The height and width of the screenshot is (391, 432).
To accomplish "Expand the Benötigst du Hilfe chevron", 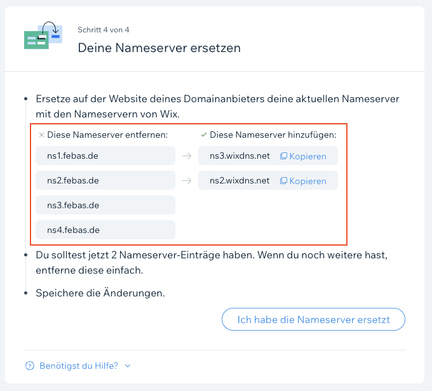I will (128, 366).
